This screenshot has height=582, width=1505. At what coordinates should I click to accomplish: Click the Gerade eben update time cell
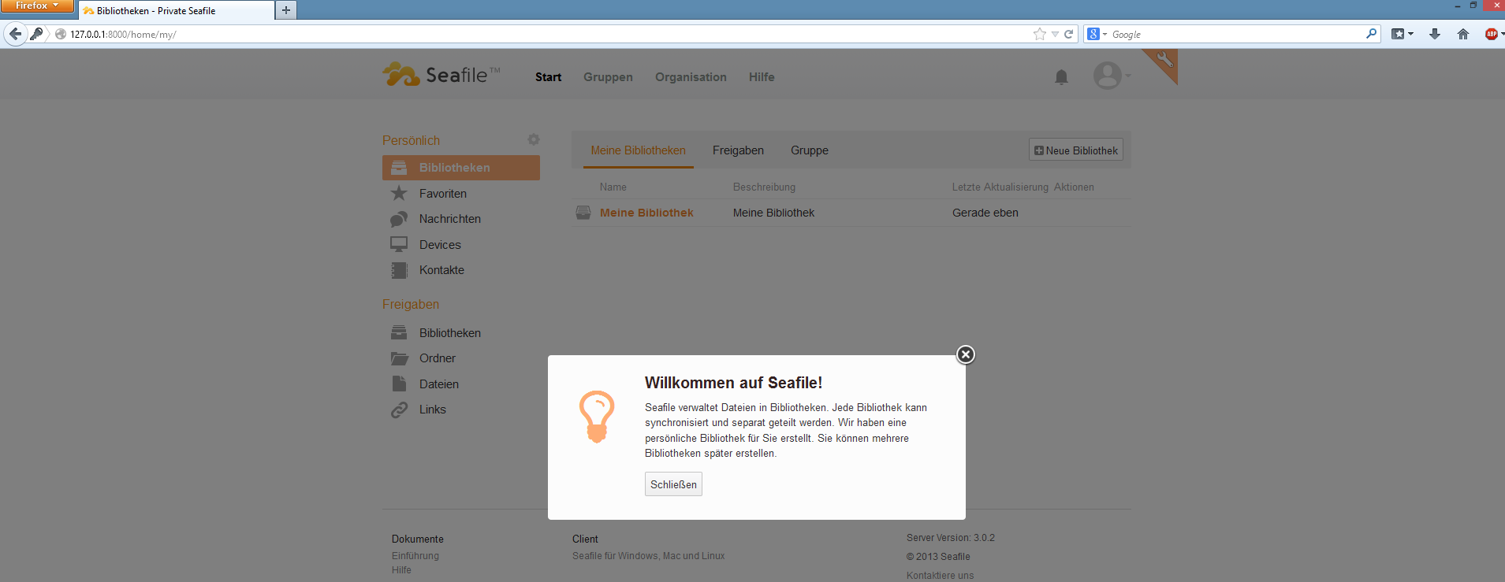(985, 213)
